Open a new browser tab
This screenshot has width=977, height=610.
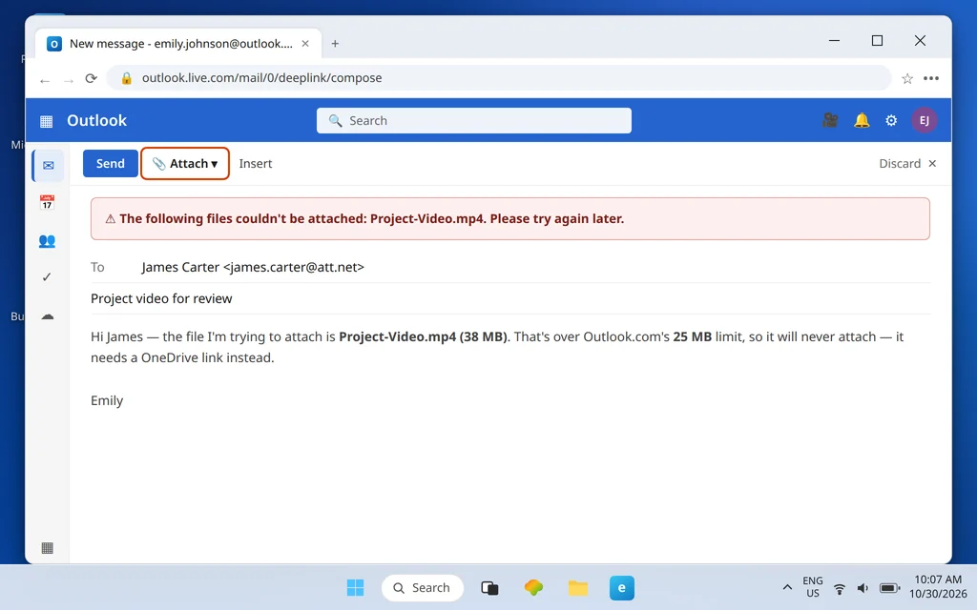[x=335, y=44]
